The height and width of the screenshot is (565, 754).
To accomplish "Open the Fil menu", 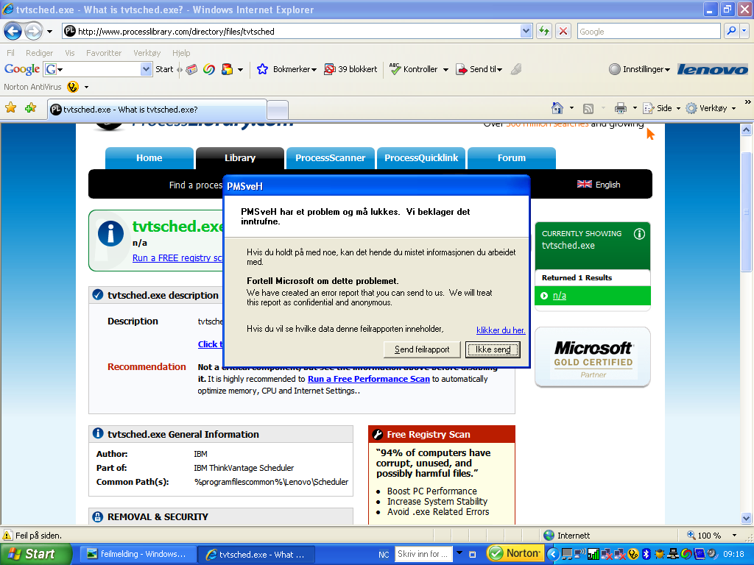I will pyautogui.click(x=10, y=53).
